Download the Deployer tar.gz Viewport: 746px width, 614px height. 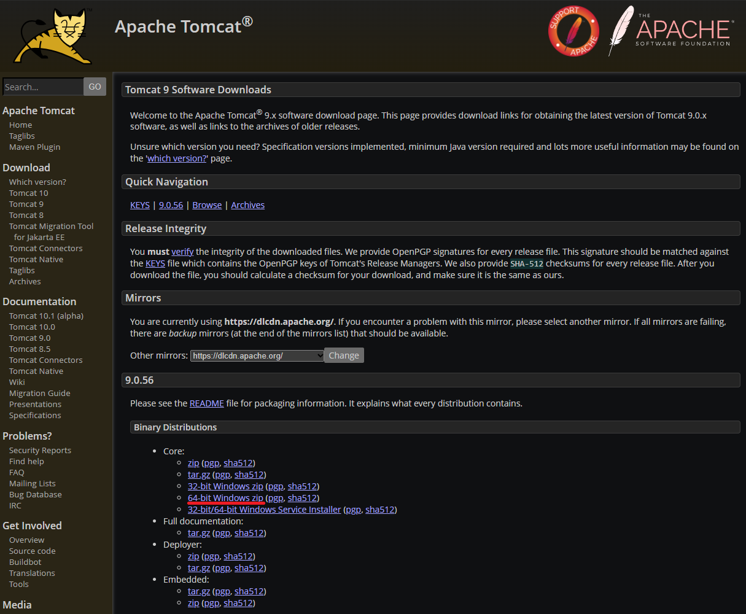199,568
